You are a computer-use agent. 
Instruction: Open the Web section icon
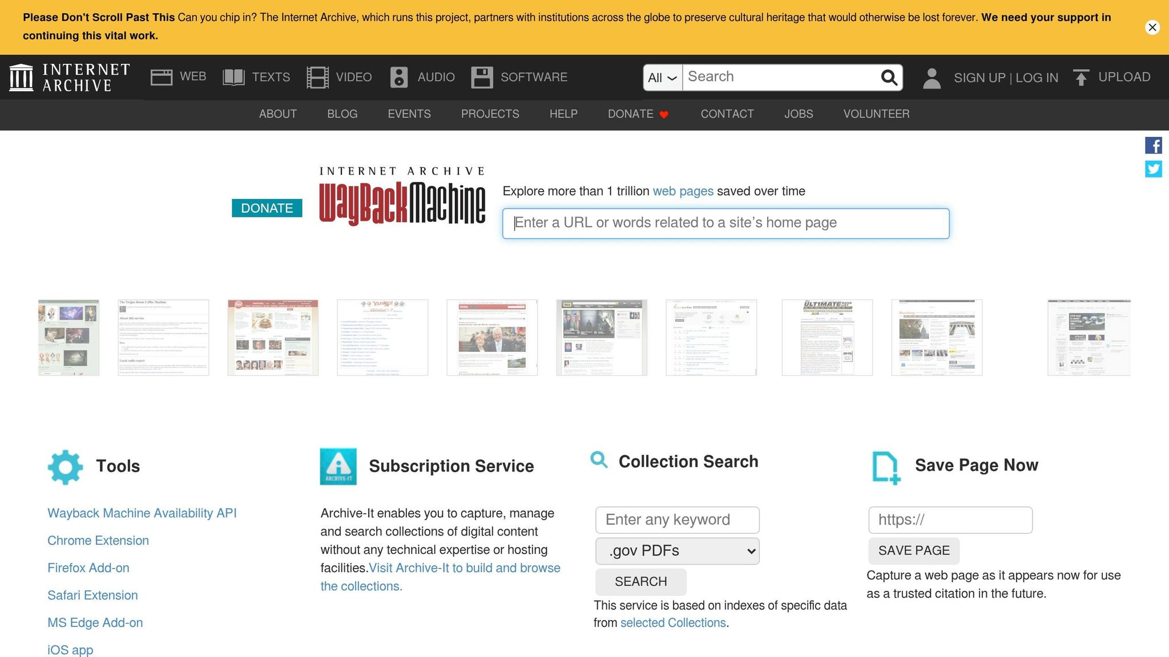click(162, 77)
